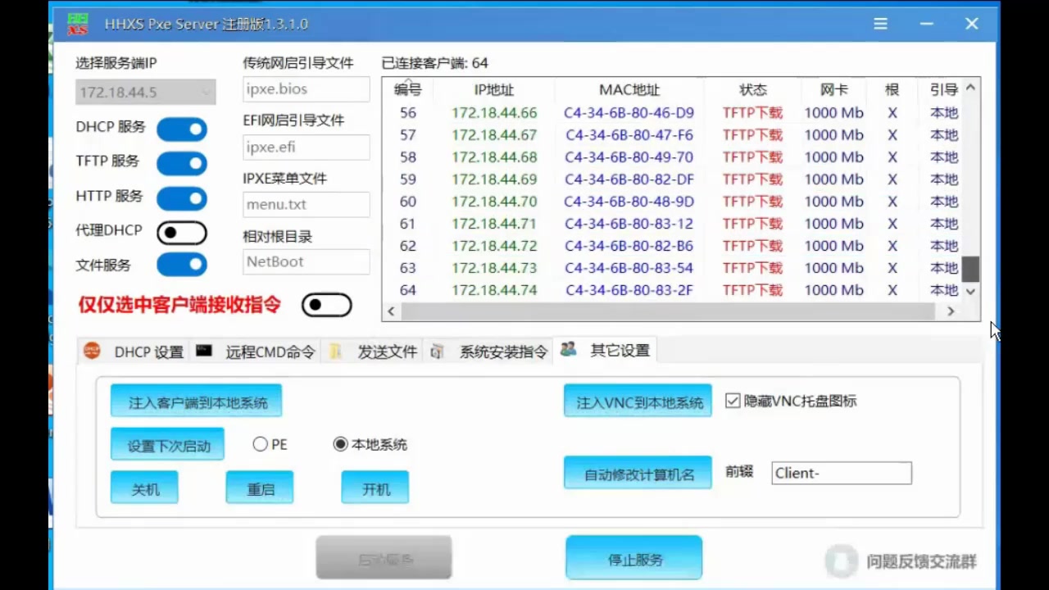Click client list scroll down arrow

coord(970,291)
